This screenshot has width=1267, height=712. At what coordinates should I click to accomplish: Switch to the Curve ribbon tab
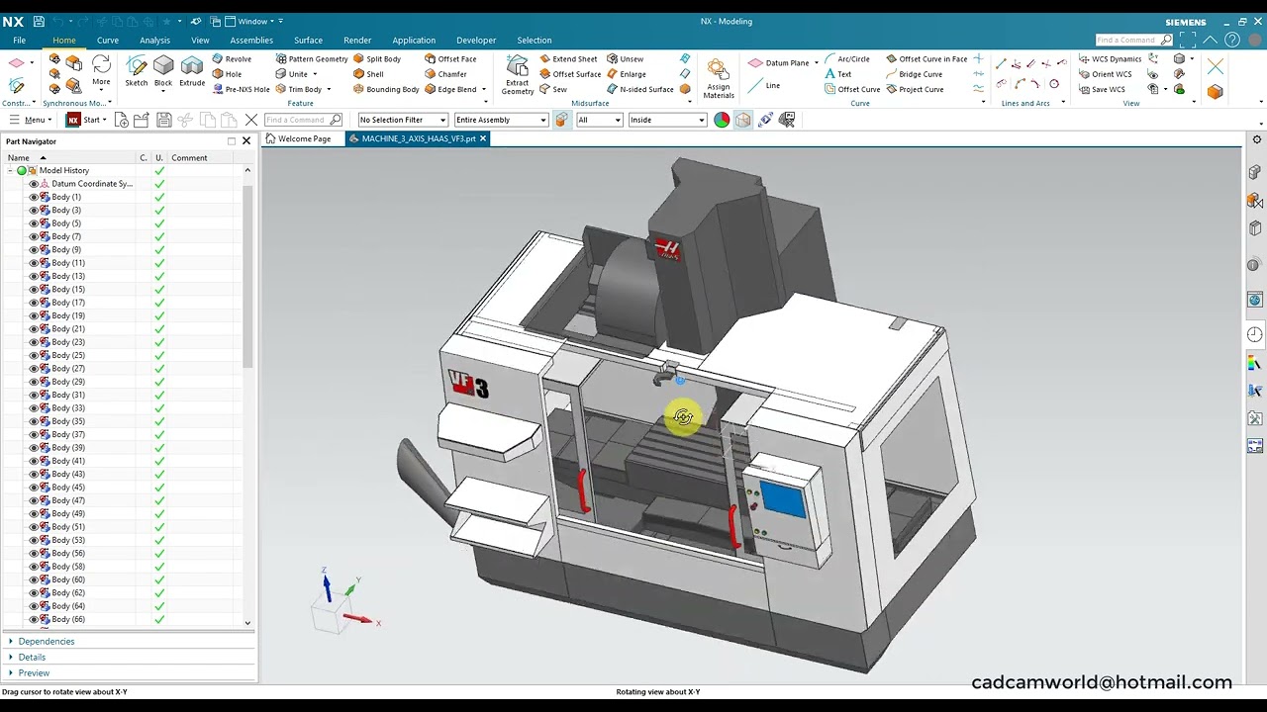pyautogui.click(x=108, y=41)
